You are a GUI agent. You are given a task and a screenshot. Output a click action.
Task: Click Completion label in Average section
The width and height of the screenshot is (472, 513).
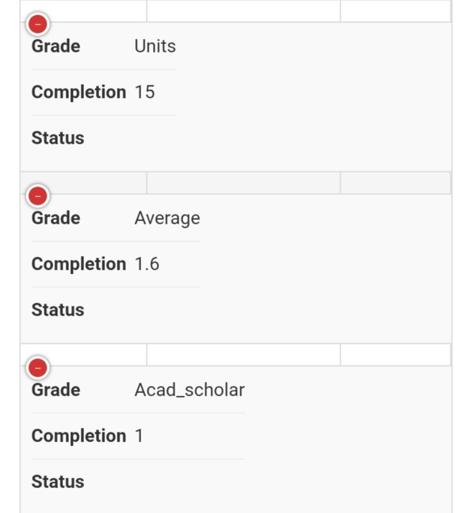point(79,264)
